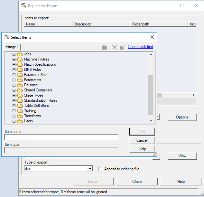This screenshot has height=197, width=204.
Task: Click the Routines folder icon
Action: (20, 85)
